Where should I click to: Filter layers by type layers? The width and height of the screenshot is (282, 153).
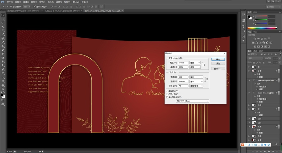pos(269,54)
